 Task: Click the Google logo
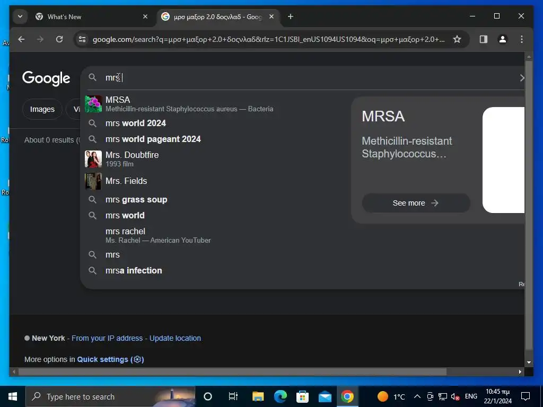[47, 78]
